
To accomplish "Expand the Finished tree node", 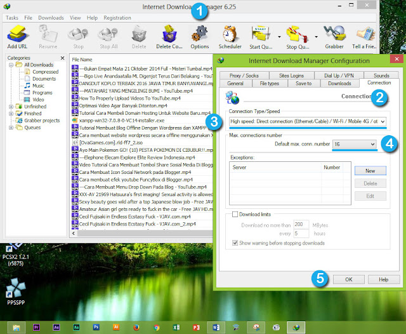I will pyautogui.click(x=11, y=114).
